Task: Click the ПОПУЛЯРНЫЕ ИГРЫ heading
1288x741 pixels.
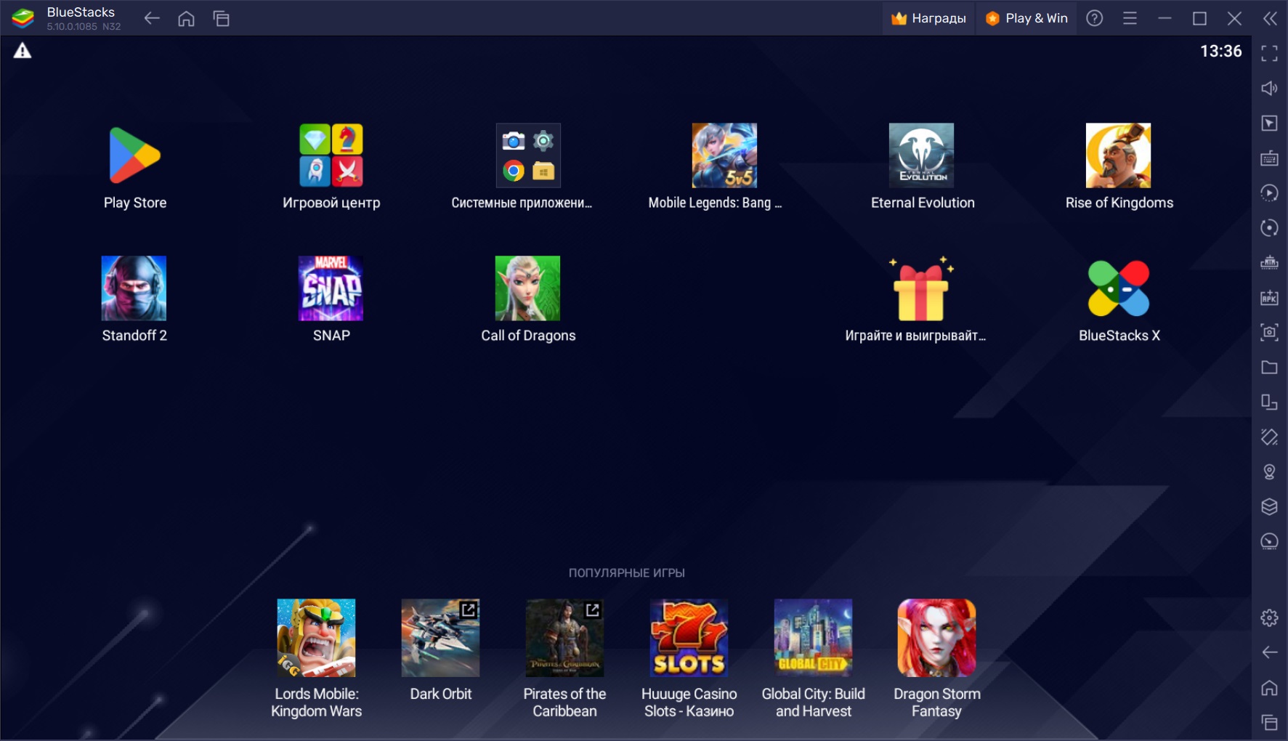Action: click(x=626, y=572)
